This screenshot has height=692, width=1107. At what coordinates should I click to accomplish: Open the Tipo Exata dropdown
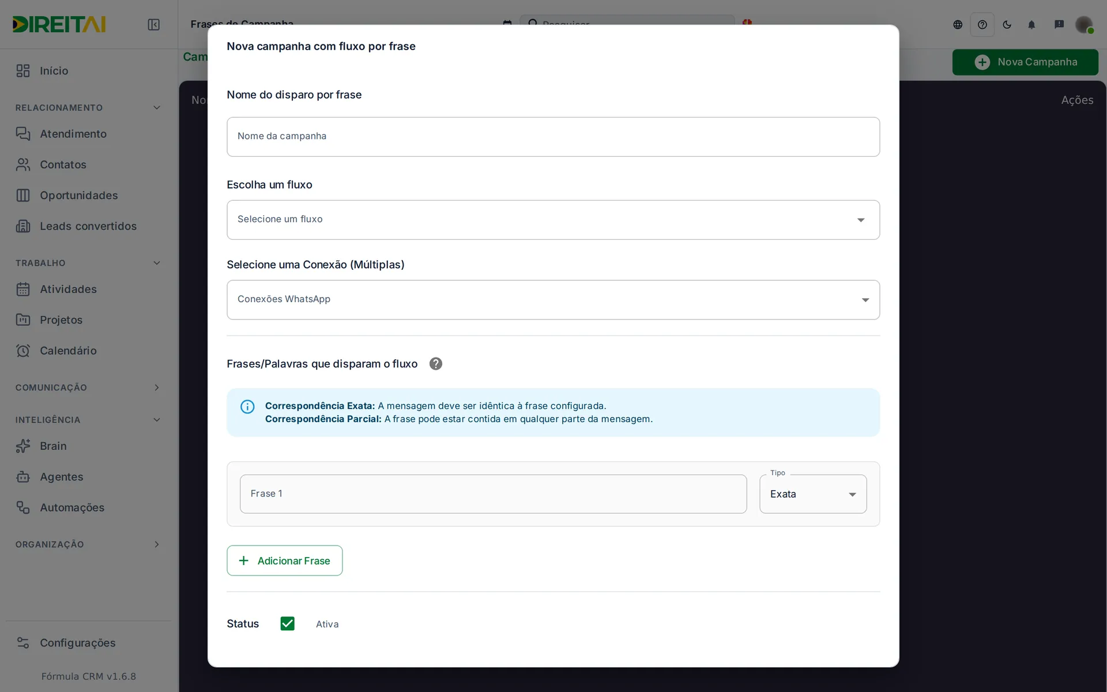(x=813, y=494)
